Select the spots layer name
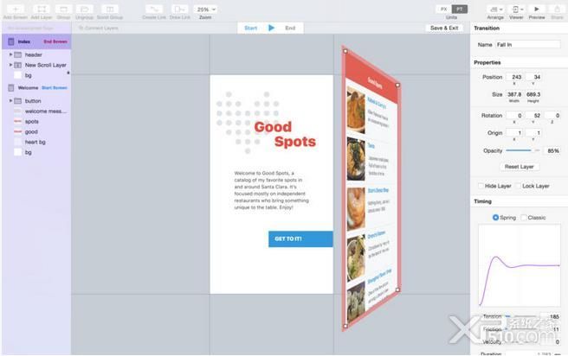This screenshot has width=568, height=356. tap(31, 122)
